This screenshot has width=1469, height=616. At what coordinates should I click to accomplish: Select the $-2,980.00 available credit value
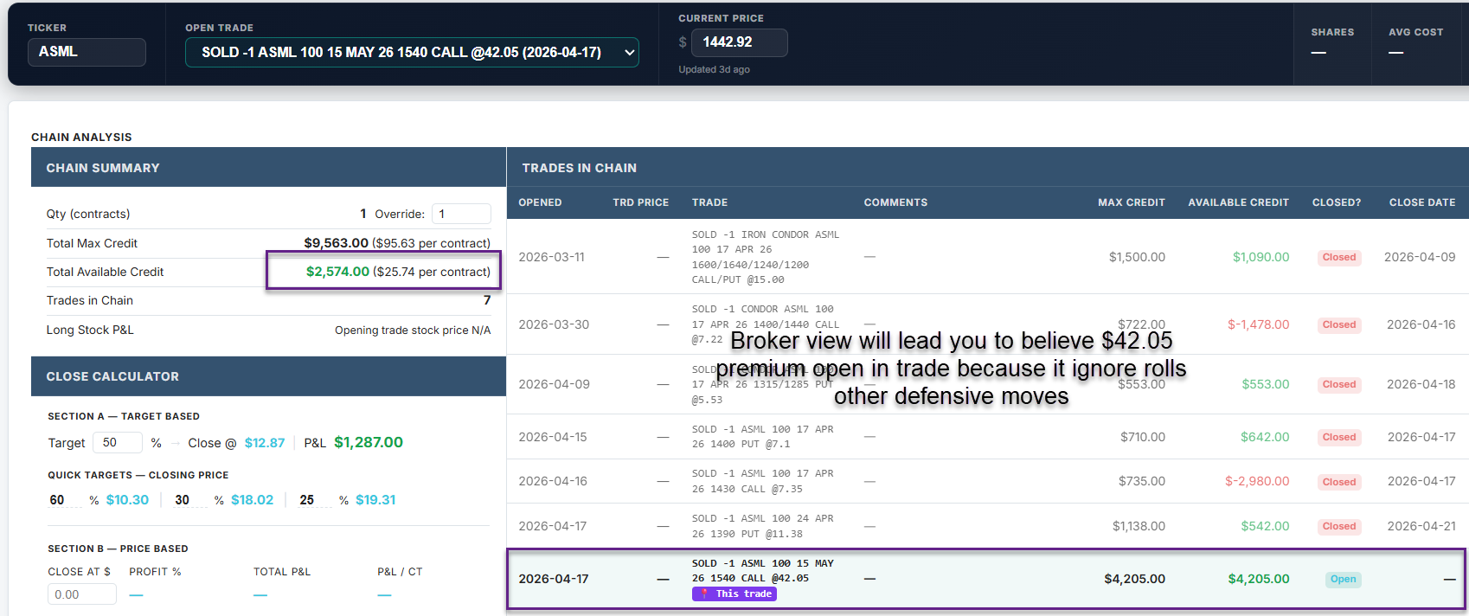click(x=1257, y=481)
